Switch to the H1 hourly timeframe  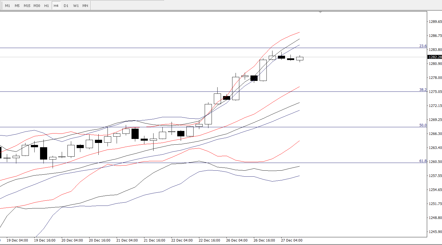[46, 6]
